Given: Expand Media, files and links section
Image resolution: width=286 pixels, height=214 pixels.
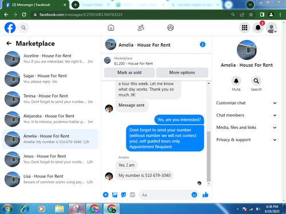Looking at the screenshot, I should click(x=247, y=127).
